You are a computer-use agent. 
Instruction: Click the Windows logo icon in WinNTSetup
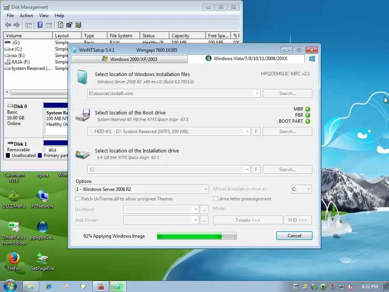312,59
